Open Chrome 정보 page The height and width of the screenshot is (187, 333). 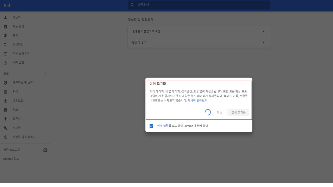click(x=11, y=159)
